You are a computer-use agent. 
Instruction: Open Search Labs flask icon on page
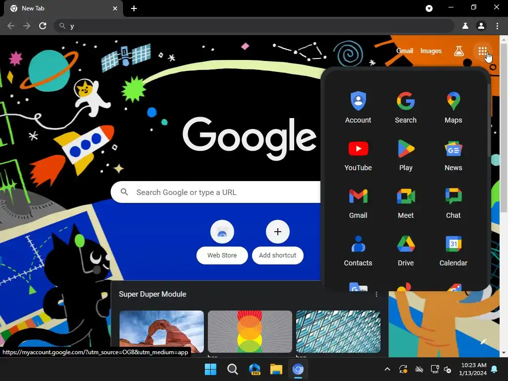459,51
